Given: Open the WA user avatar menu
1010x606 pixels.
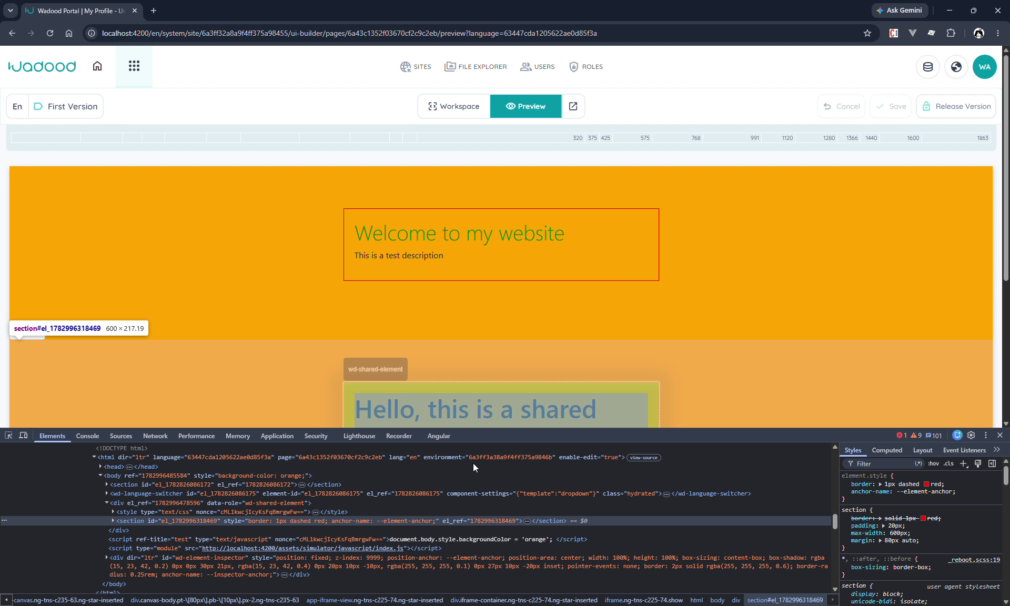Looking at the screenshot, I should pyautogui.click(x=985, y=67).
